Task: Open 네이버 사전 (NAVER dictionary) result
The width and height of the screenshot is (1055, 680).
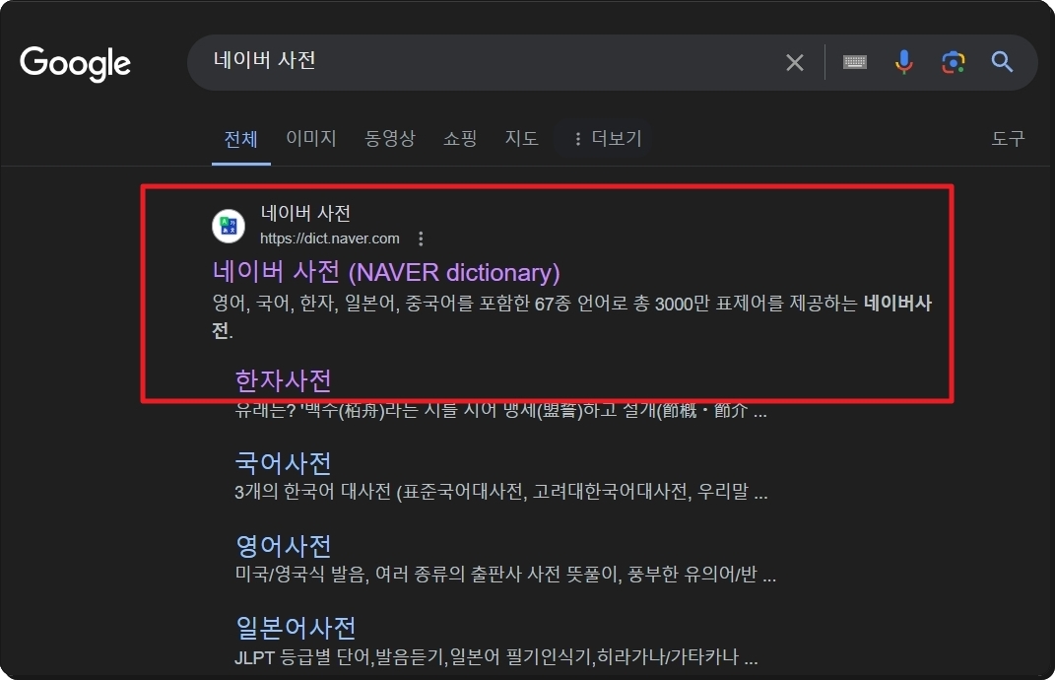Action: tap(386, 272)
